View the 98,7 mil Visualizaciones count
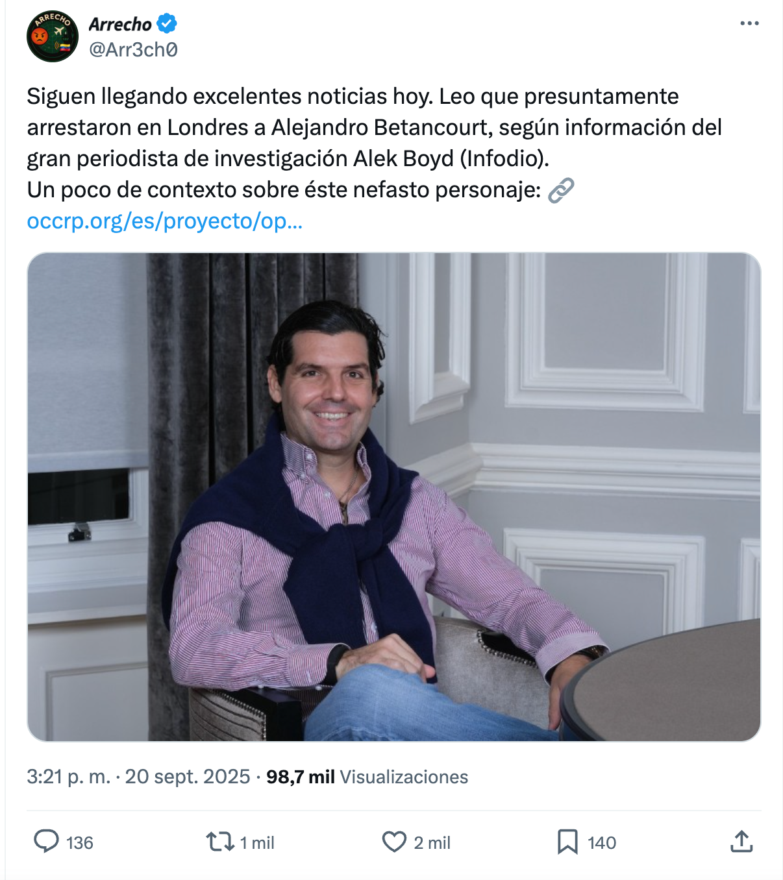The height and width of the screenshot is (880, 783). click(x=367, y=777)
